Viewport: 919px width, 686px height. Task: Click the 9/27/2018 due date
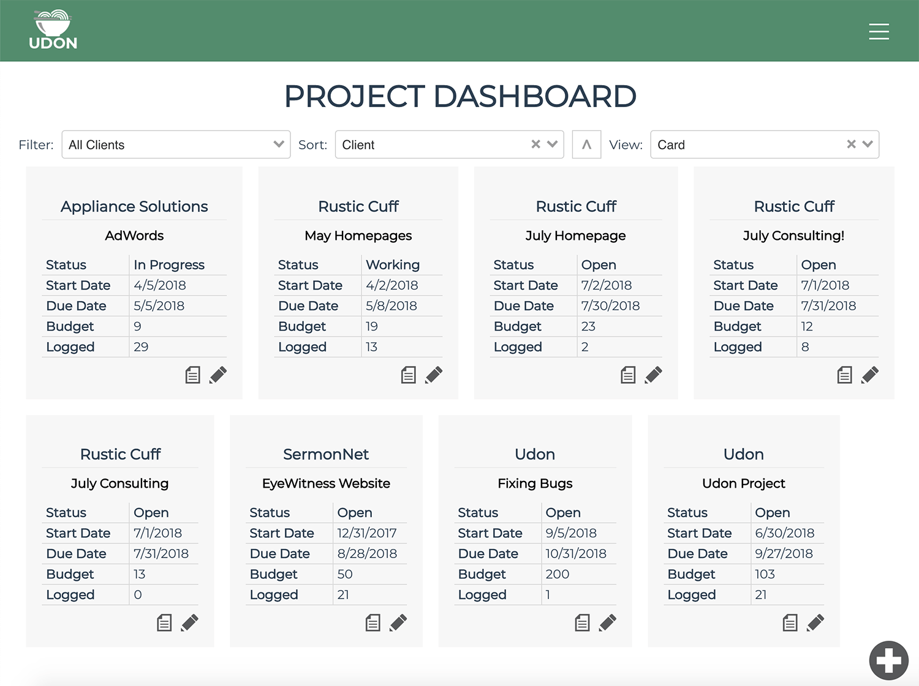tap(784, 554)
